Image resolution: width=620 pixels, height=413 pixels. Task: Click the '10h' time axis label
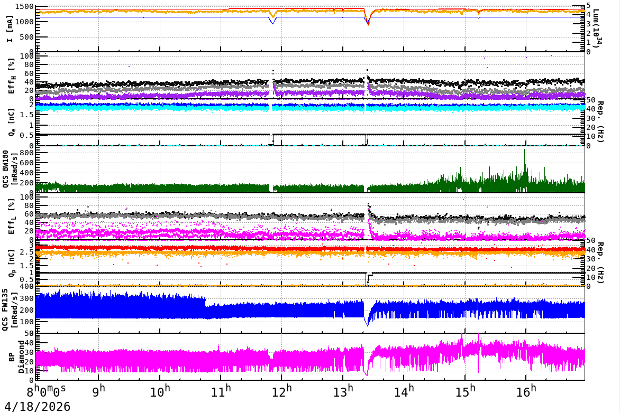tap(160, 391)
